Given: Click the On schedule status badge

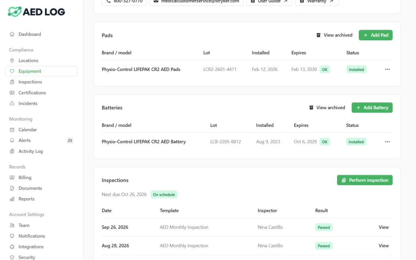Looking at the screenshot, I should [164, 195].
